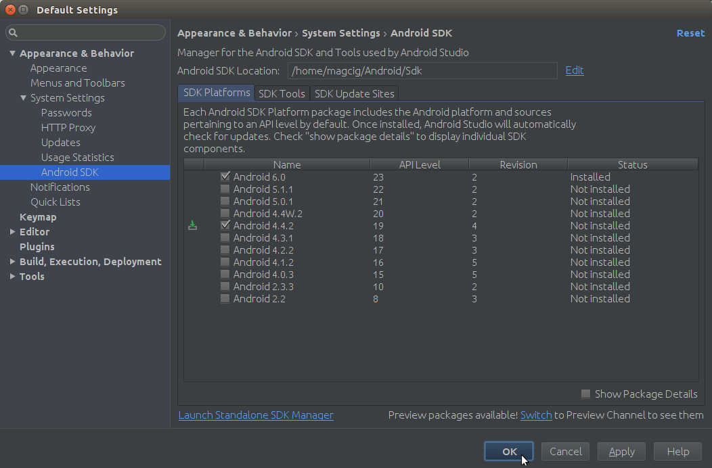Uncheck the Android 4.4.2 platform checkbox

click(225, 226)
